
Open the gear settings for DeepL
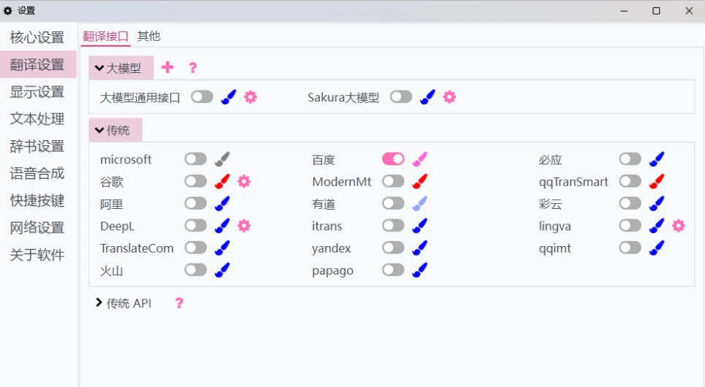point(244,226)
